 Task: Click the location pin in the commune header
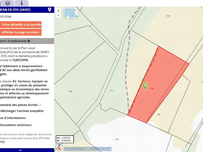[49, 10]
